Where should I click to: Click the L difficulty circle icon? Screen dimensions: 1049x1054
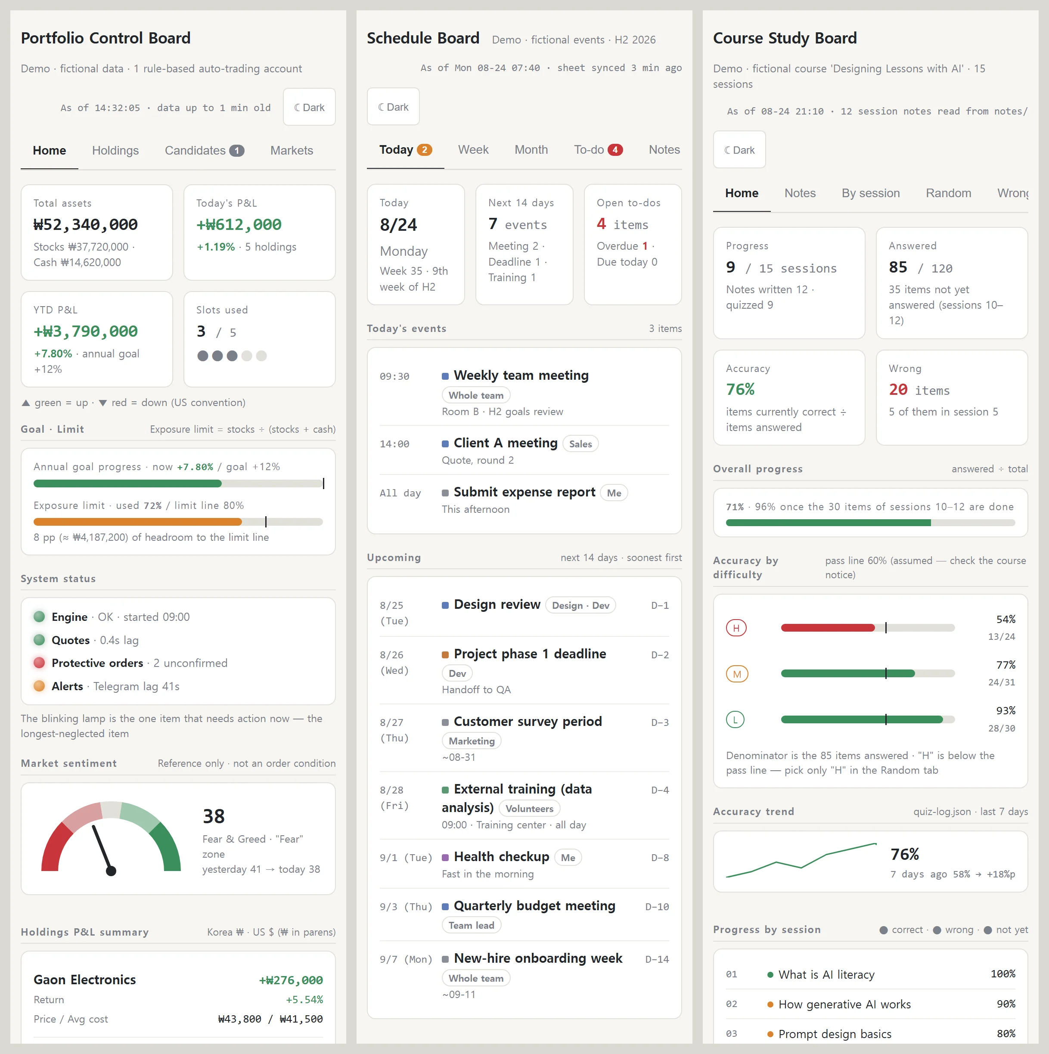pos(736,719)
